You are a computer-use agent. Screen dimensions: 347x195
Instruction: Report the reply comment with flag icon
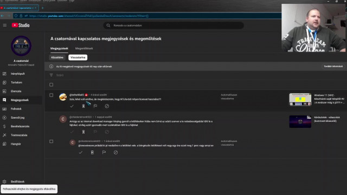(104, 152)
